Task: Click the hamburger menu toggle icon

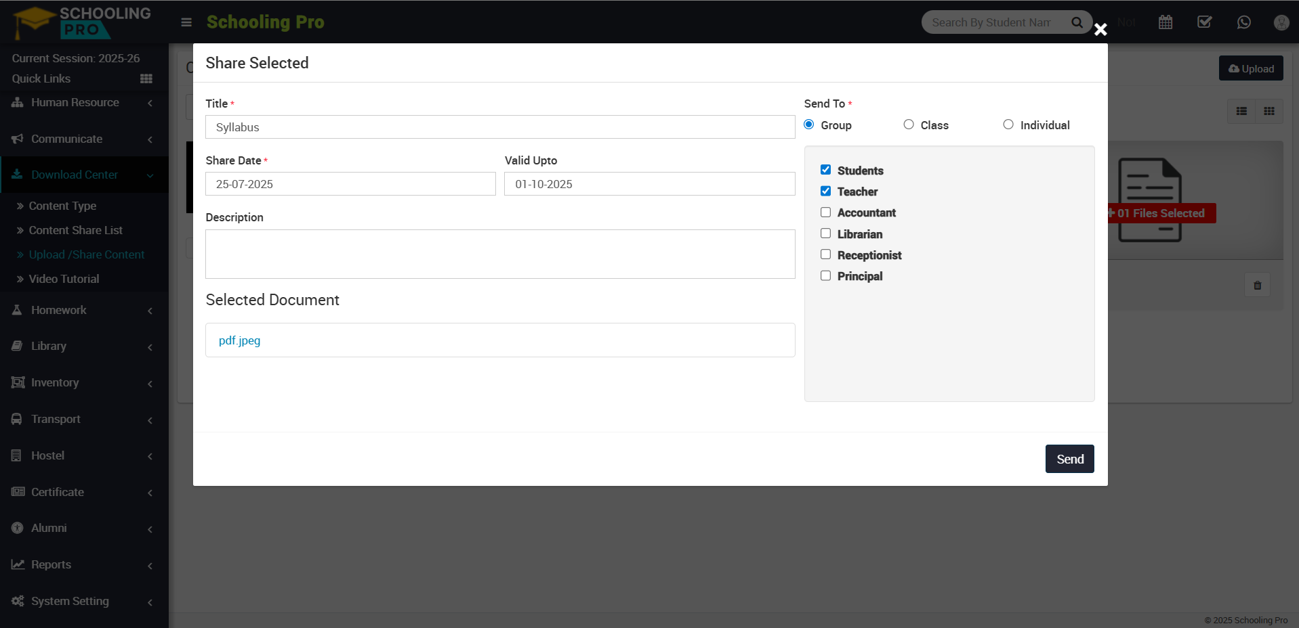Action: click(x=186, y=22)
